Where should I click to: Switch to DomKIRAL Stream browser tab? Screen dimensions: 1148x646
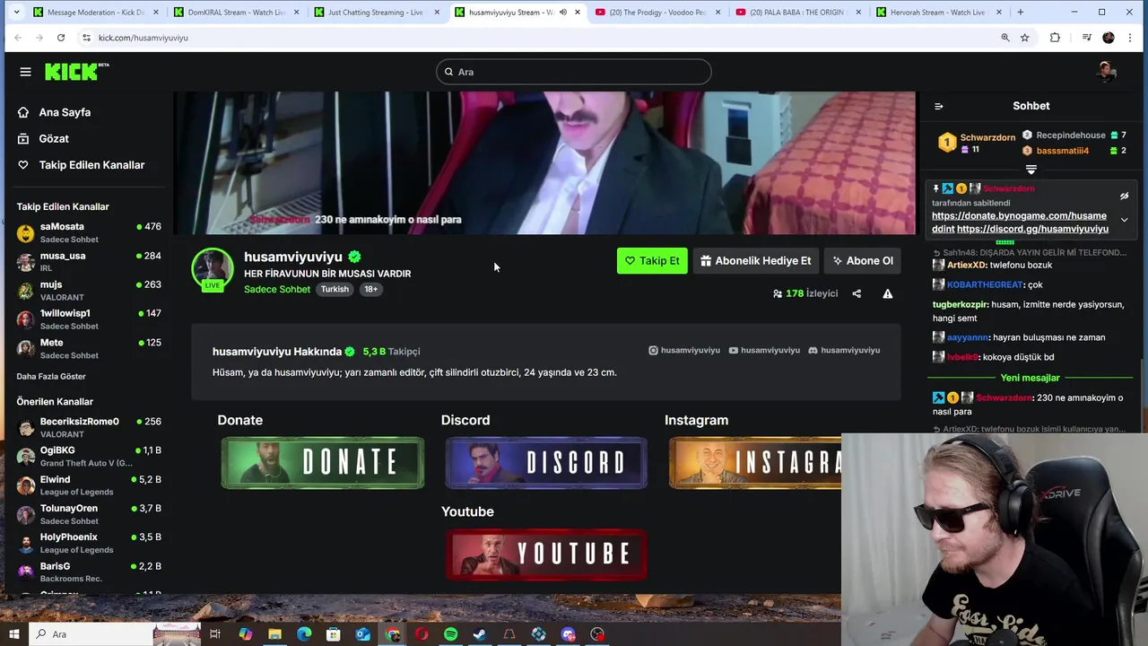click(x=237, y=13)
